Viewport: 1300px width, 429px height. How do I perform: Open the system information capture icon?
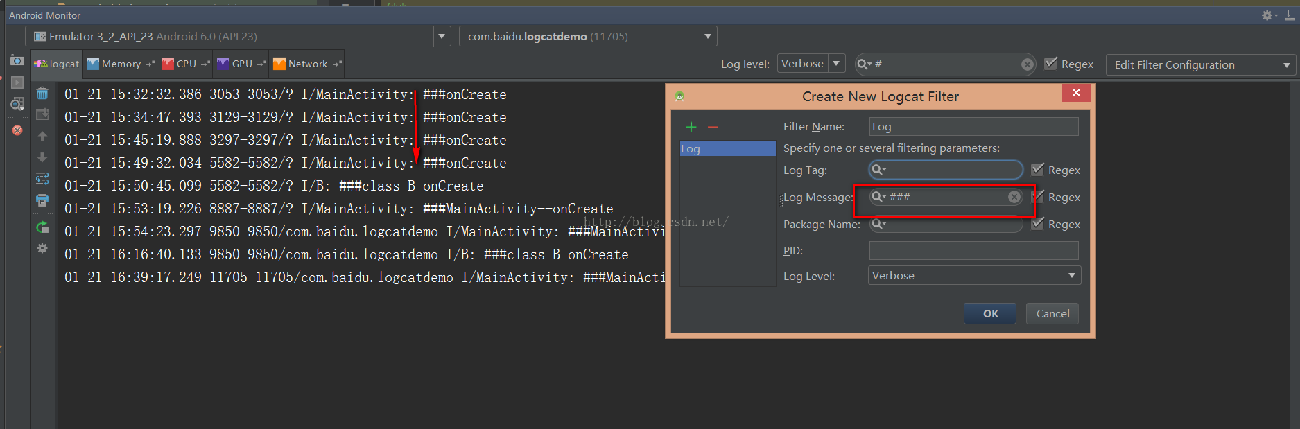pyautogui.click(x=17, y=104)
